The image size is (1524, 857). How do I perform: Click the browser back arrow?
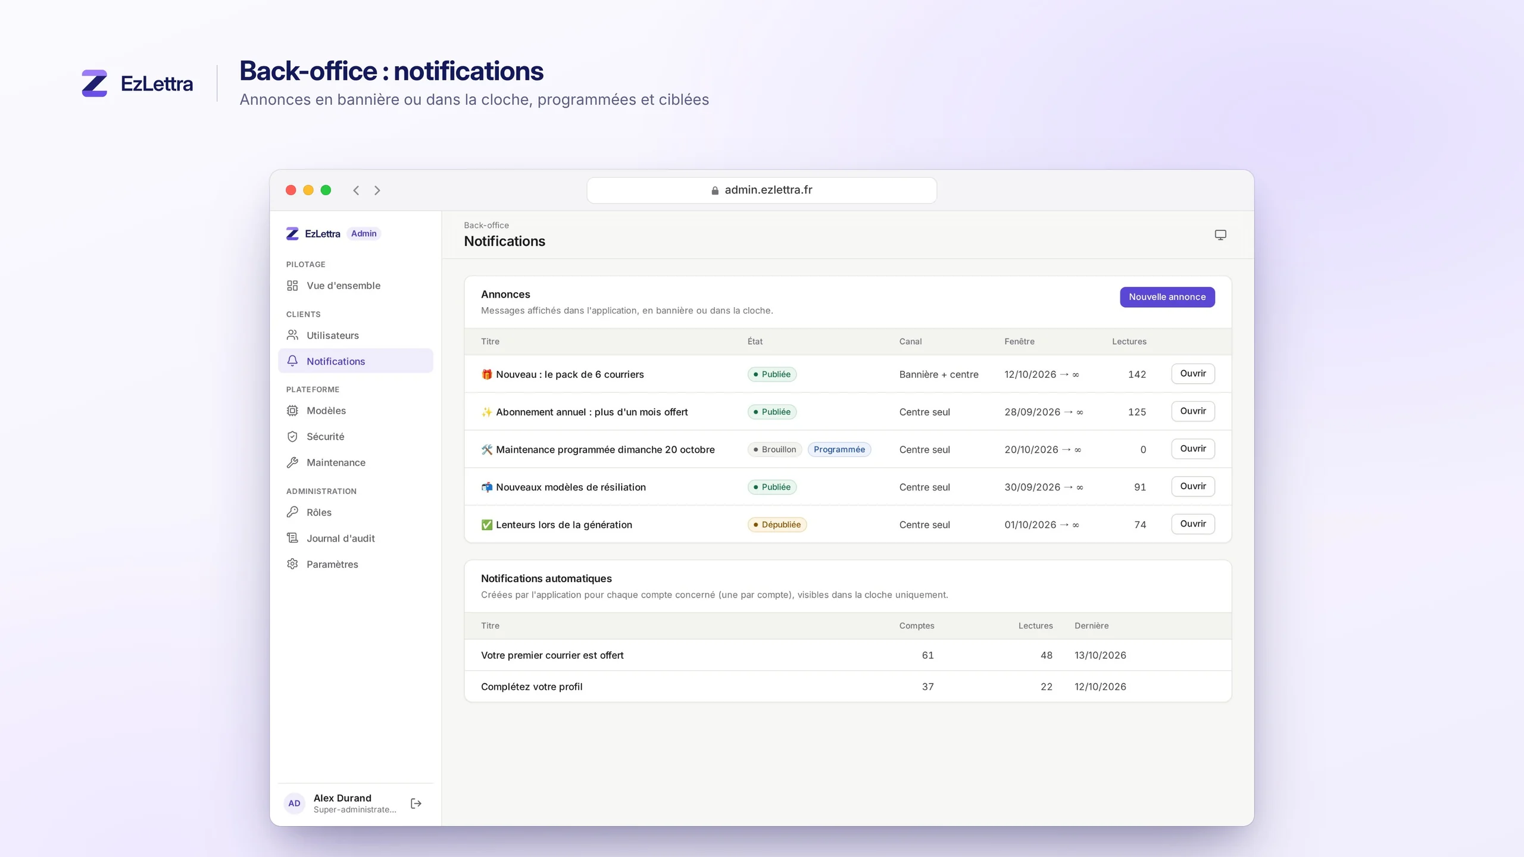pos(356,190)
